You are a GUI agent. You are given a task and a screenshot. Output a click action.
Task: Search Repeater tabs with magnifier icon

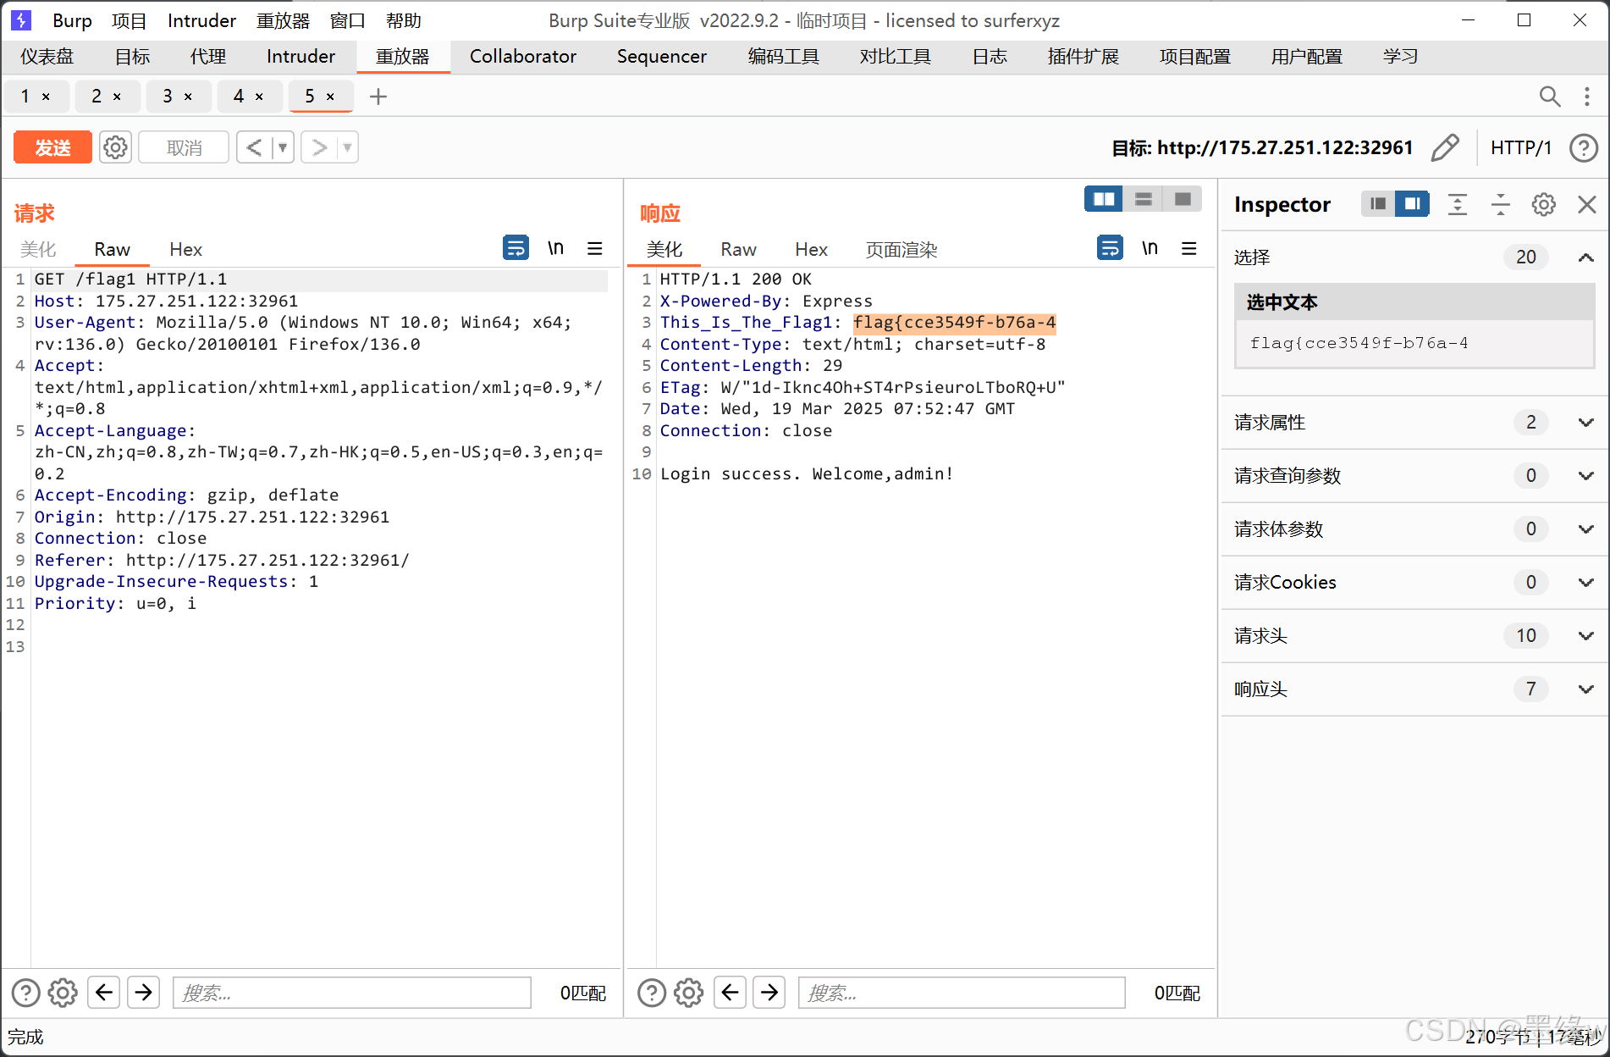tap(1549, 97)
